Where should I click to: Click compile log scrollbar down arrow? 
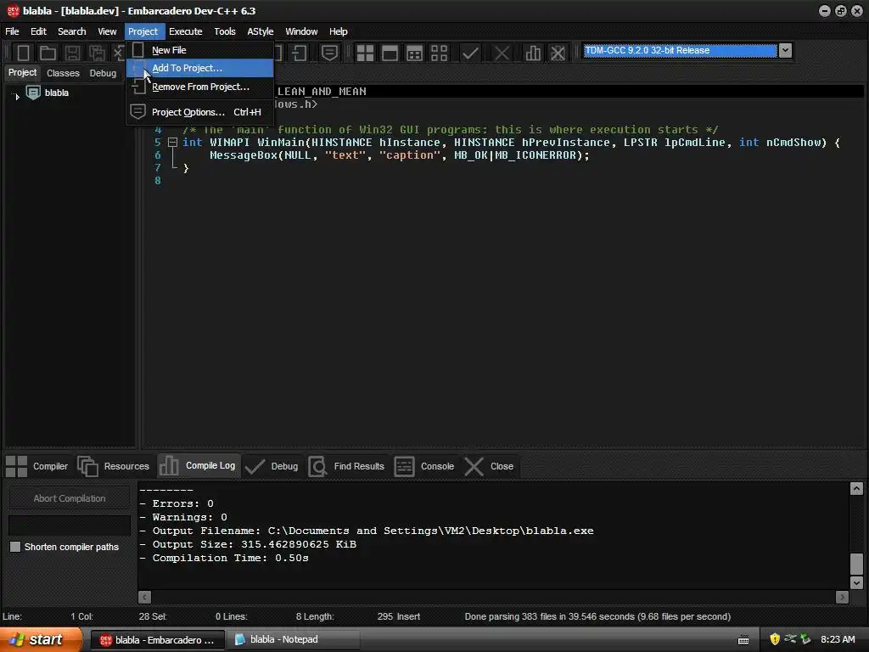(856, 582)
